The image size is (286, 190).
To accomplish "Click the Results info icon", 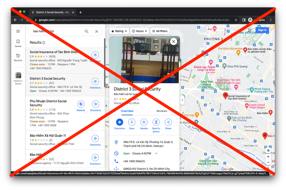I will coord(44,43).
